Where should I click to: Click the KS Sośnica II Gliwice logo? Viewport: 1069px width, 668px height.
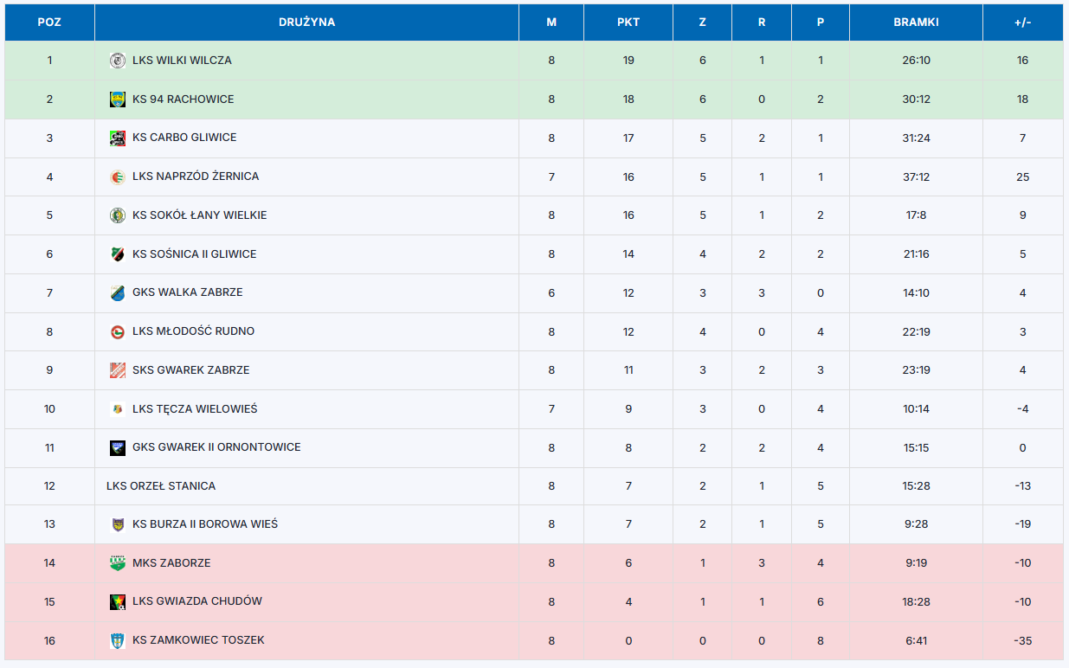pos(118,254)
